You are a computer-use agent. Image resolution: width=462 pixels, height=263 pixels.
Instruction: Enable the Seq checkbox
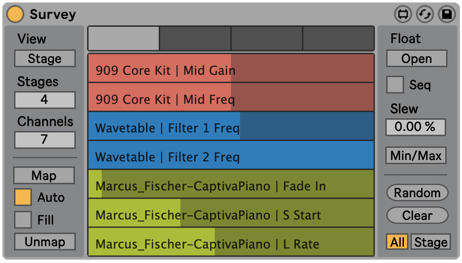[395, 85]
